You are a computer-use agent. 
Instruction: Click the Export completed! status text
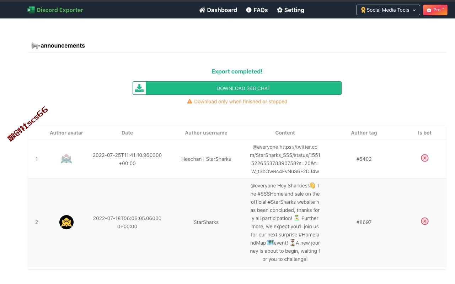coord(237,71)
